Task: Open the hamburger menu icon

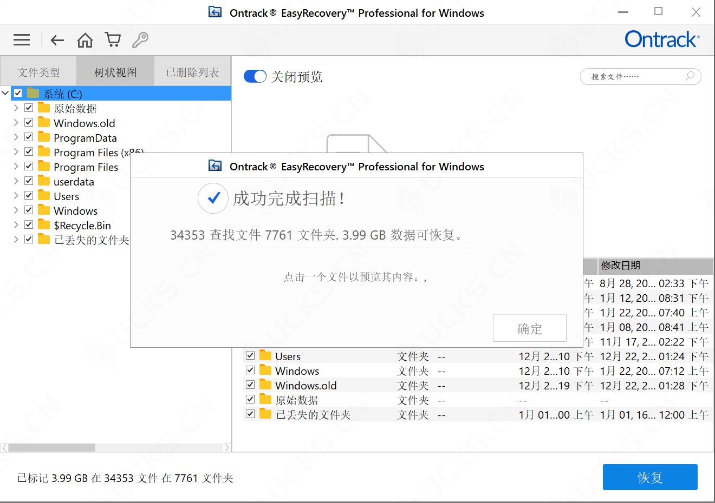Action: click(x=22, y=39)
